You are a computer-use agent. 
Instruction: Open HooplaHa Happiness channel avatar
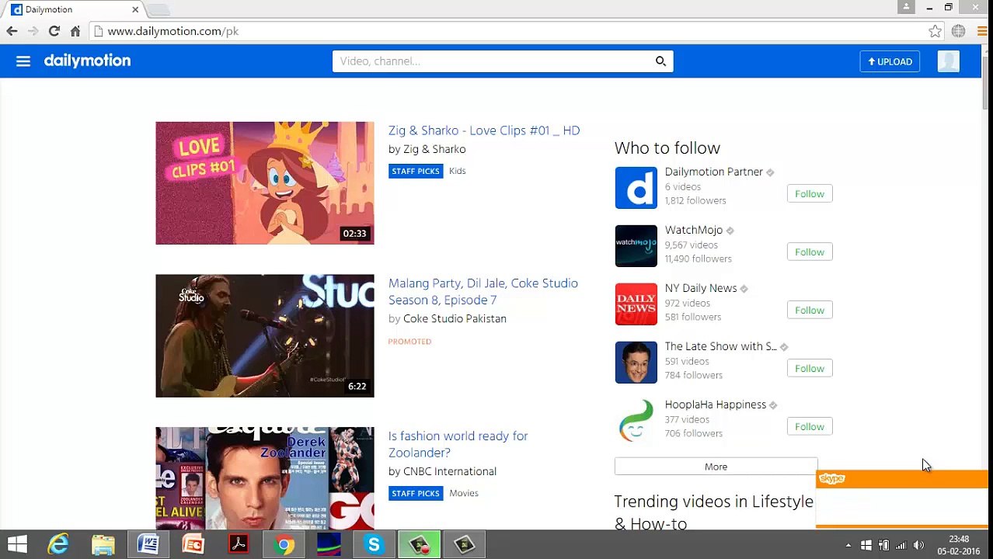(x=636, y=420)
